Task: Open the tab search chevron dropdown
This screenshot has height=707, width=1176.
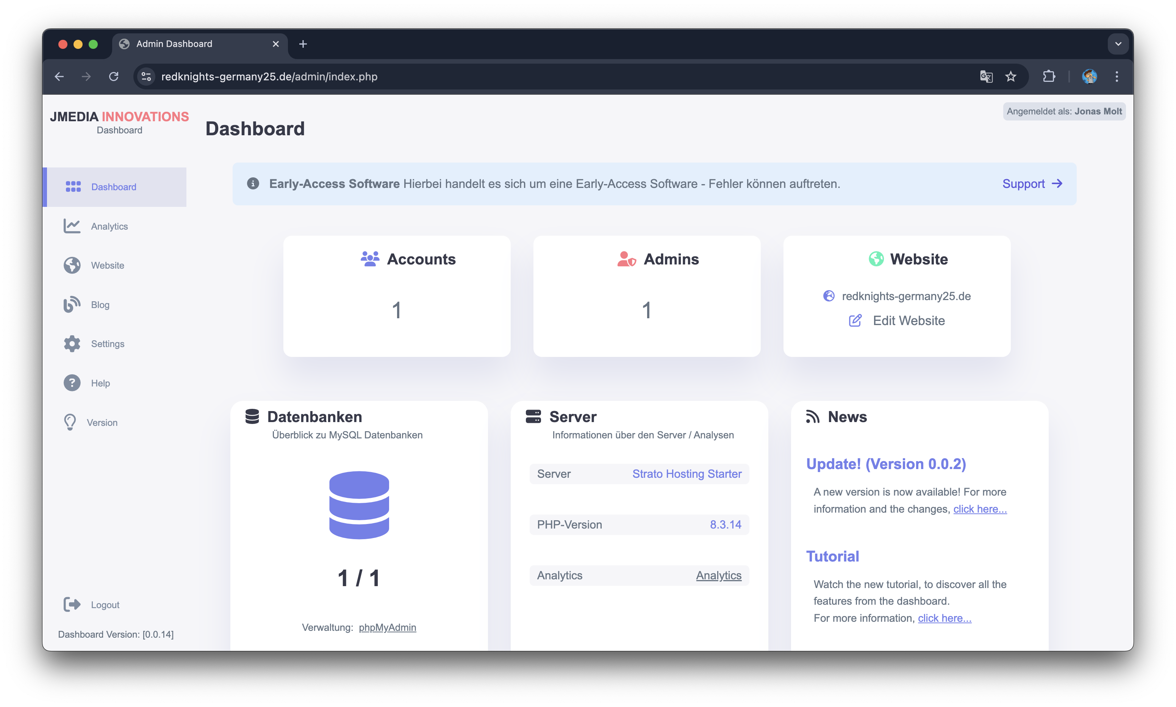Action: (1118, 44)
